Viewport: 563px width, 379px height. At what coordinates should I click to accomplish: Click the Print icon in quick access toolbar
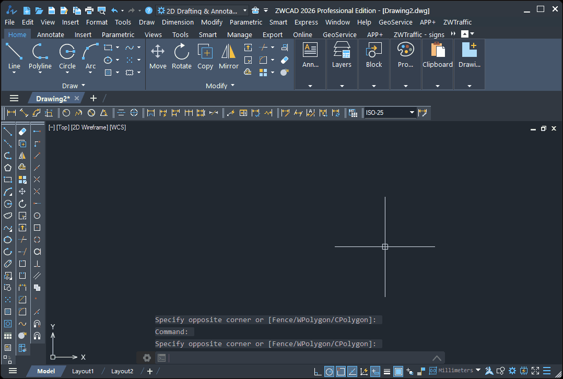(89, 11)
